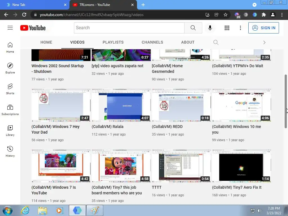
Task: Click the volume speaker tray icon
Action: (260, 211)
